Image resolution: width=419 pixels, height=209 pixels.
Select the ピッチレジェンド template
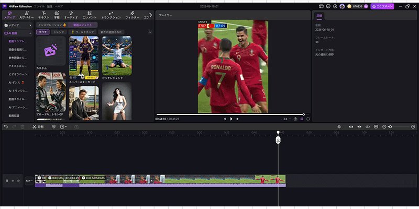point(117,56)
